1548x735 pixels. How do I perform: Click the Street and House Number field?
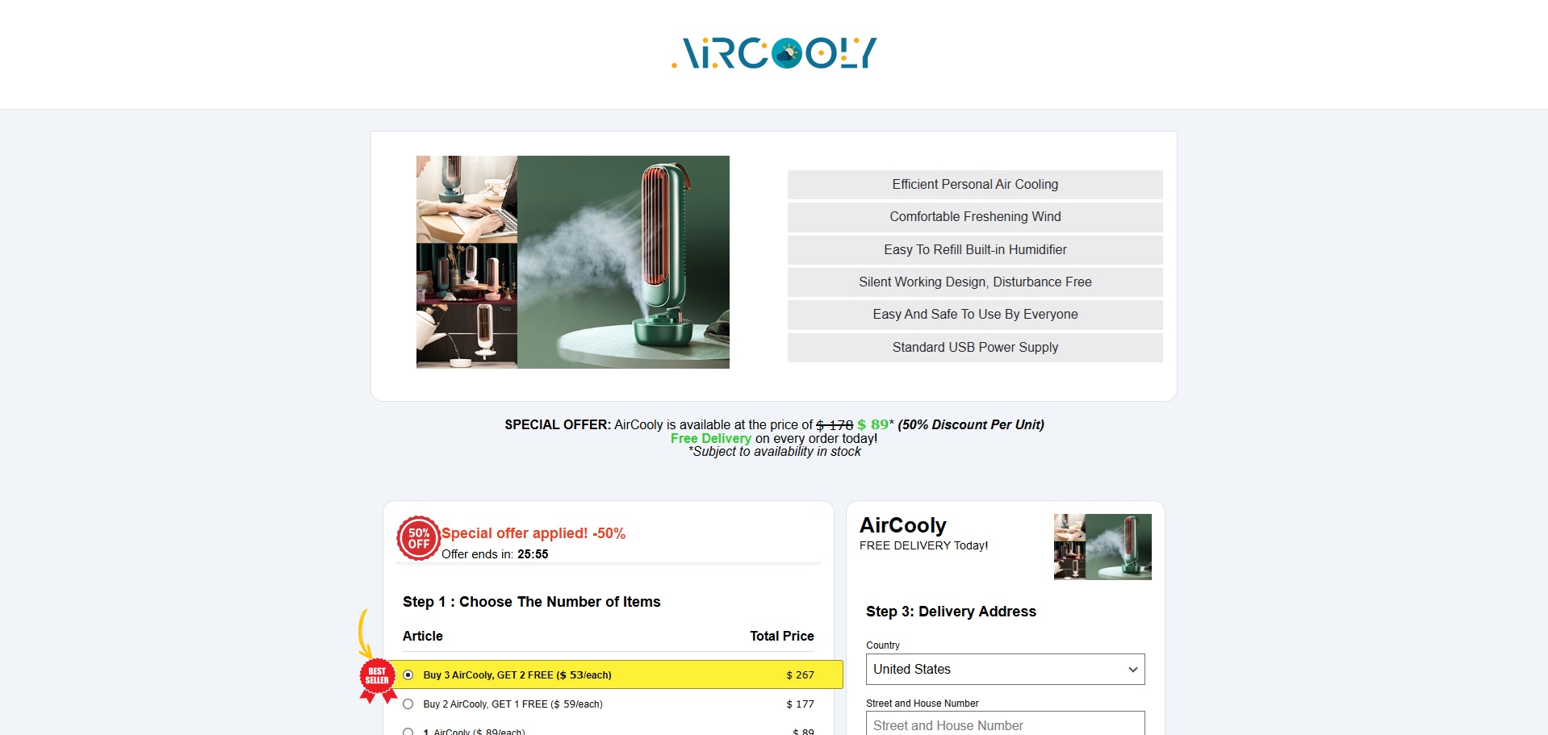pyautogui.click(x=1005, y=725)
